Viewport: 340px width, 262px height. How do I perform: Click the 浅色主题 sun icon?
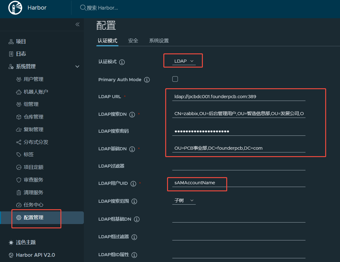(x=11, y=243)
